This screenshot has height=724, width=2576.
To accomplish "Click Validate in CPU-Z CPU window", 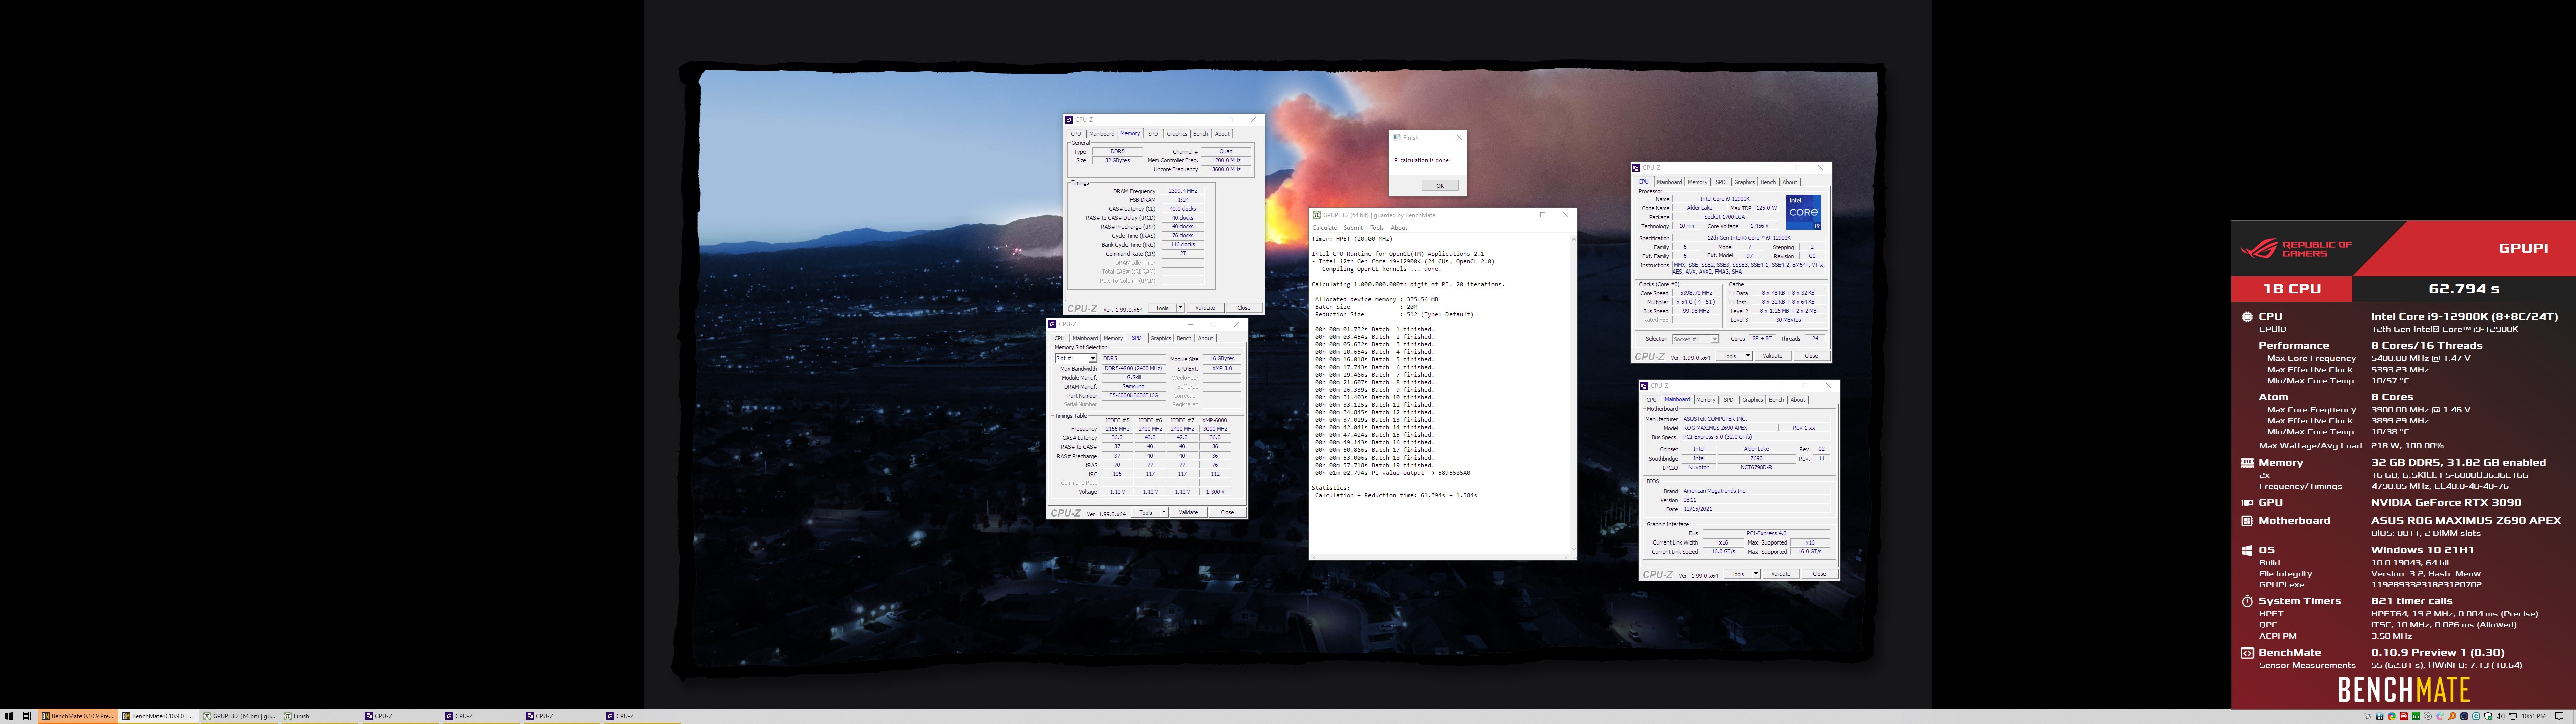I will [1772, 356].
